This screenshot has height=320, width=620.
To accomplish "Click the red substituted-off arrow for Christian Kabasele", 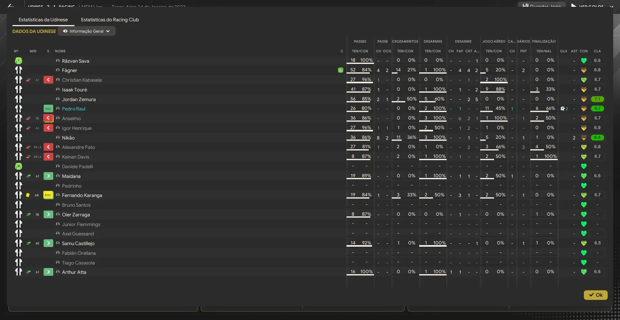I will pos(48,80).
